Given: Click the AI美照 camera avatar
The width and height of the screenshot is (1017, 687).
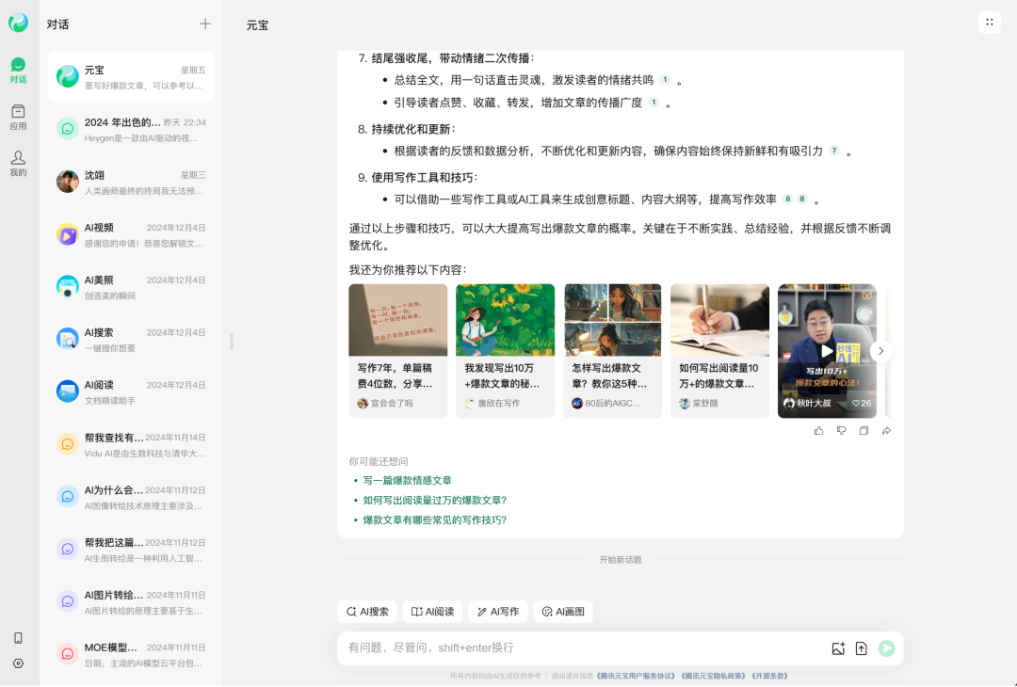Looking at the screenshot, I should pos(68,286).
